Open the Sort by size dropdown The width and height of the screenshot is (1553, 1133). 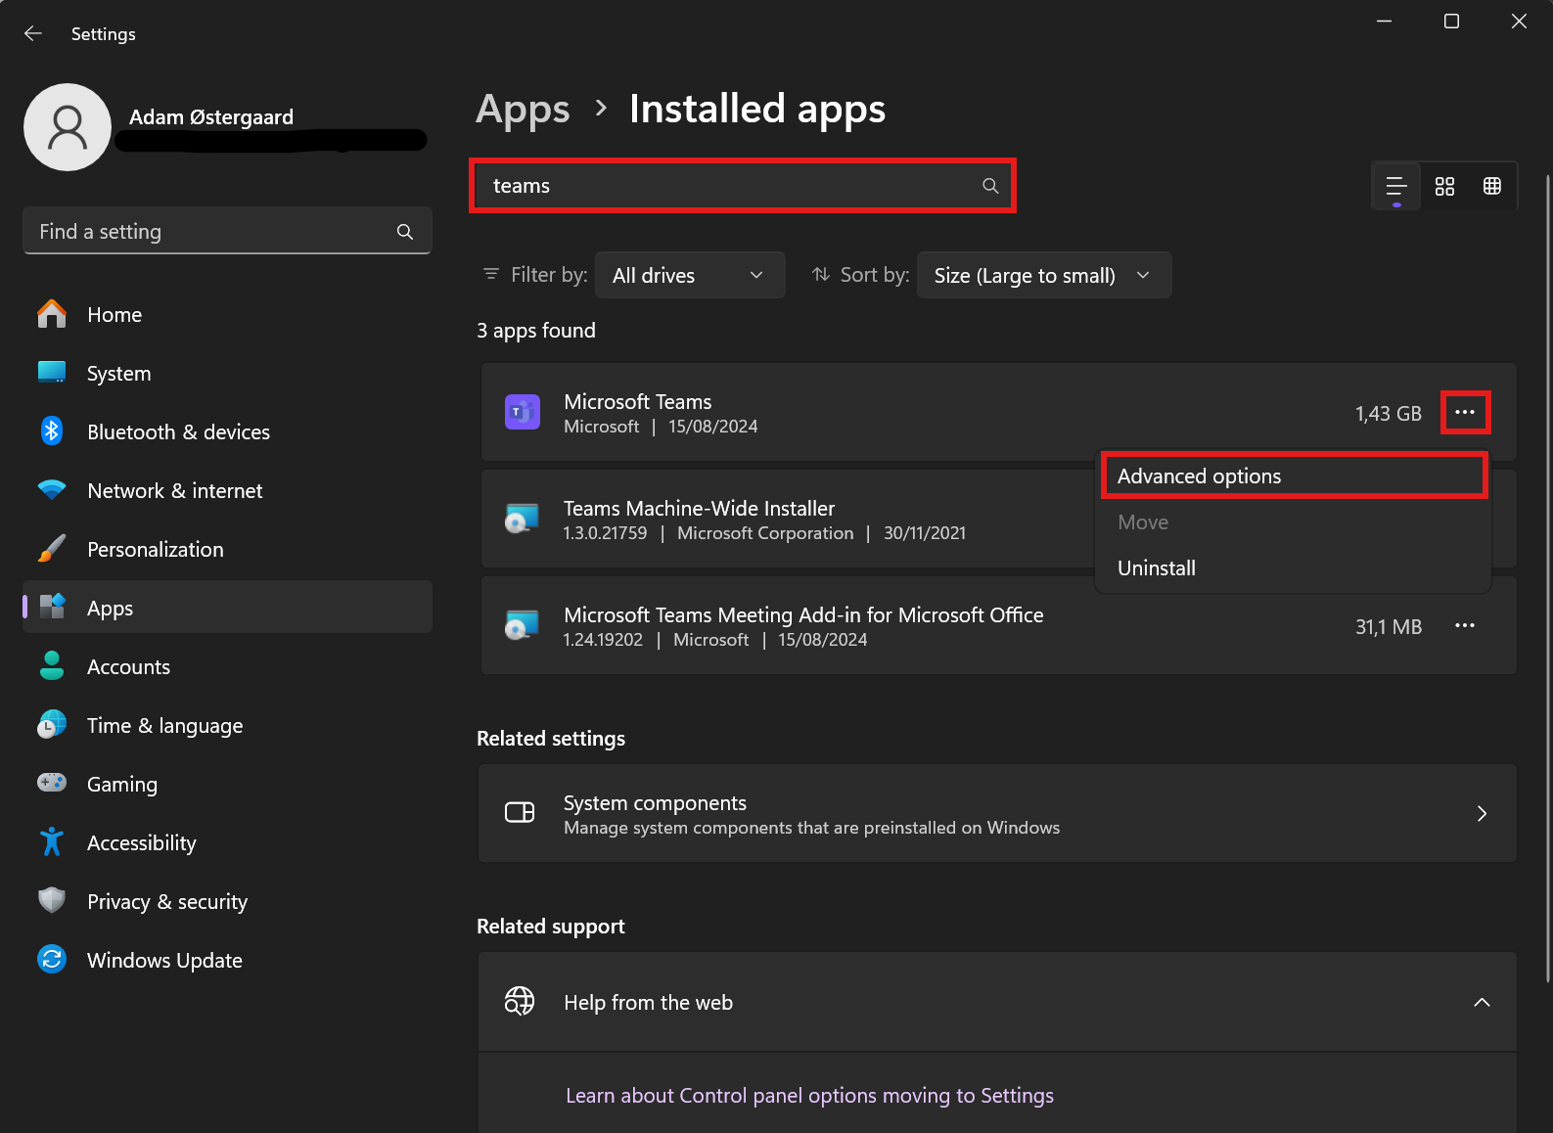point(1043,275)
